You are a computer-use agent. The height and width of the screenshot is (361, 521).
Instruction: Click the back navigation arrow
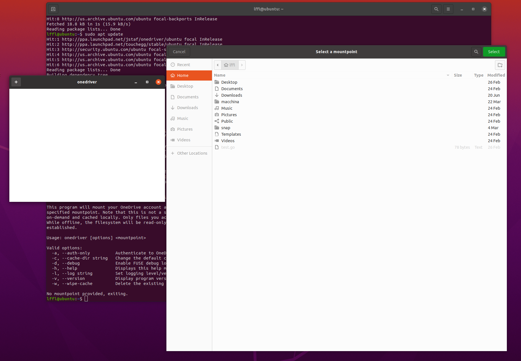tap(217, 65)
